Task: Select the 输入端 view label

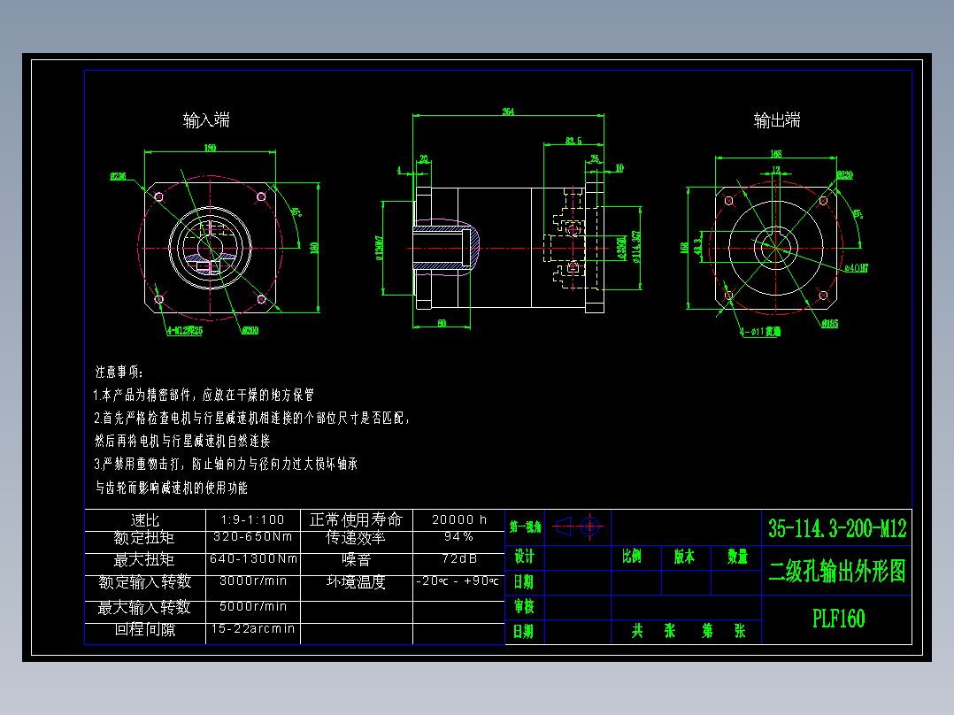Action: point(207,119)
